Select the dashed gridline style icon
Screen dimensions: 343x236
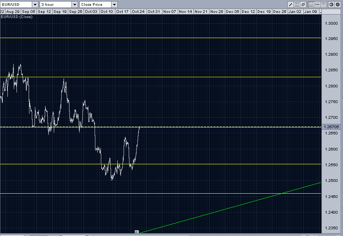(317, 4)
